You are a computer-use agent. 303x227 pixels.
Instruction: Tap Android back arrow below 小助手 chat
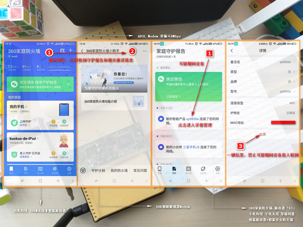point(133,181)
